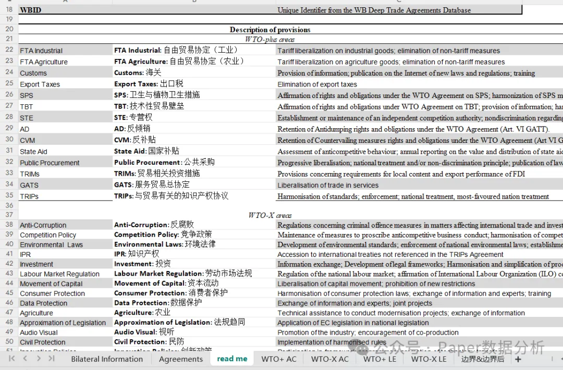Select row header 22
This screenshot has width=563, height=370.
[9, 50]
